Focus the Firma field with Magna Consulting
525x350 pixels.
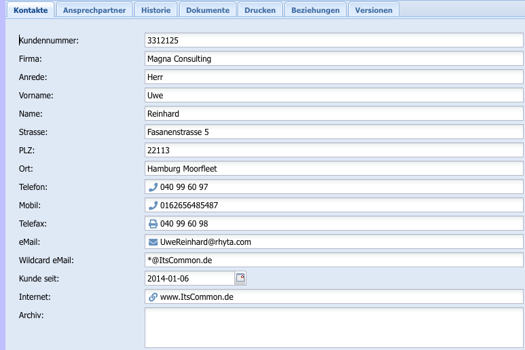pos(333,59)
